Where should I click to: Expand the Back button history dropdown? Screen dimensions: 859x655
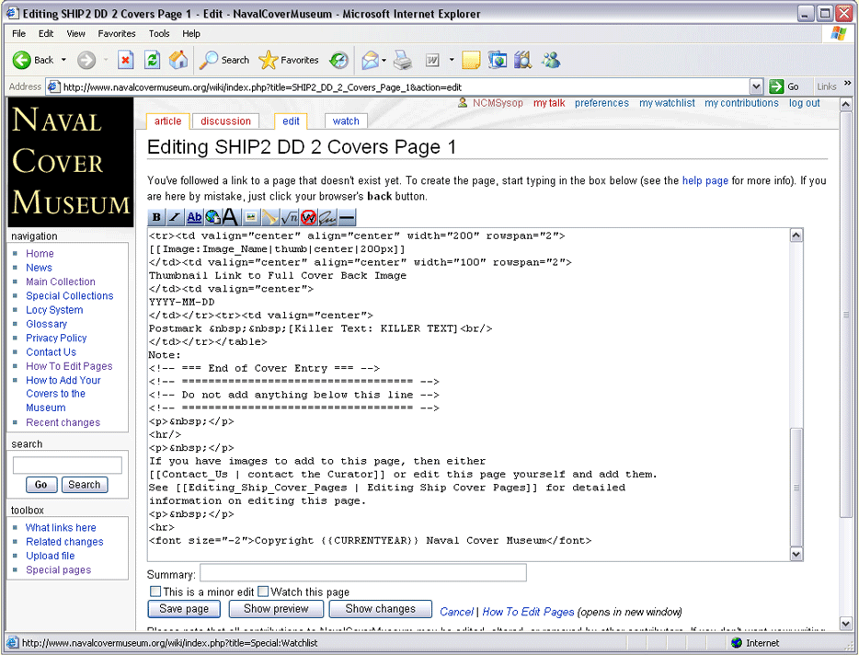(x=64, y=60)
